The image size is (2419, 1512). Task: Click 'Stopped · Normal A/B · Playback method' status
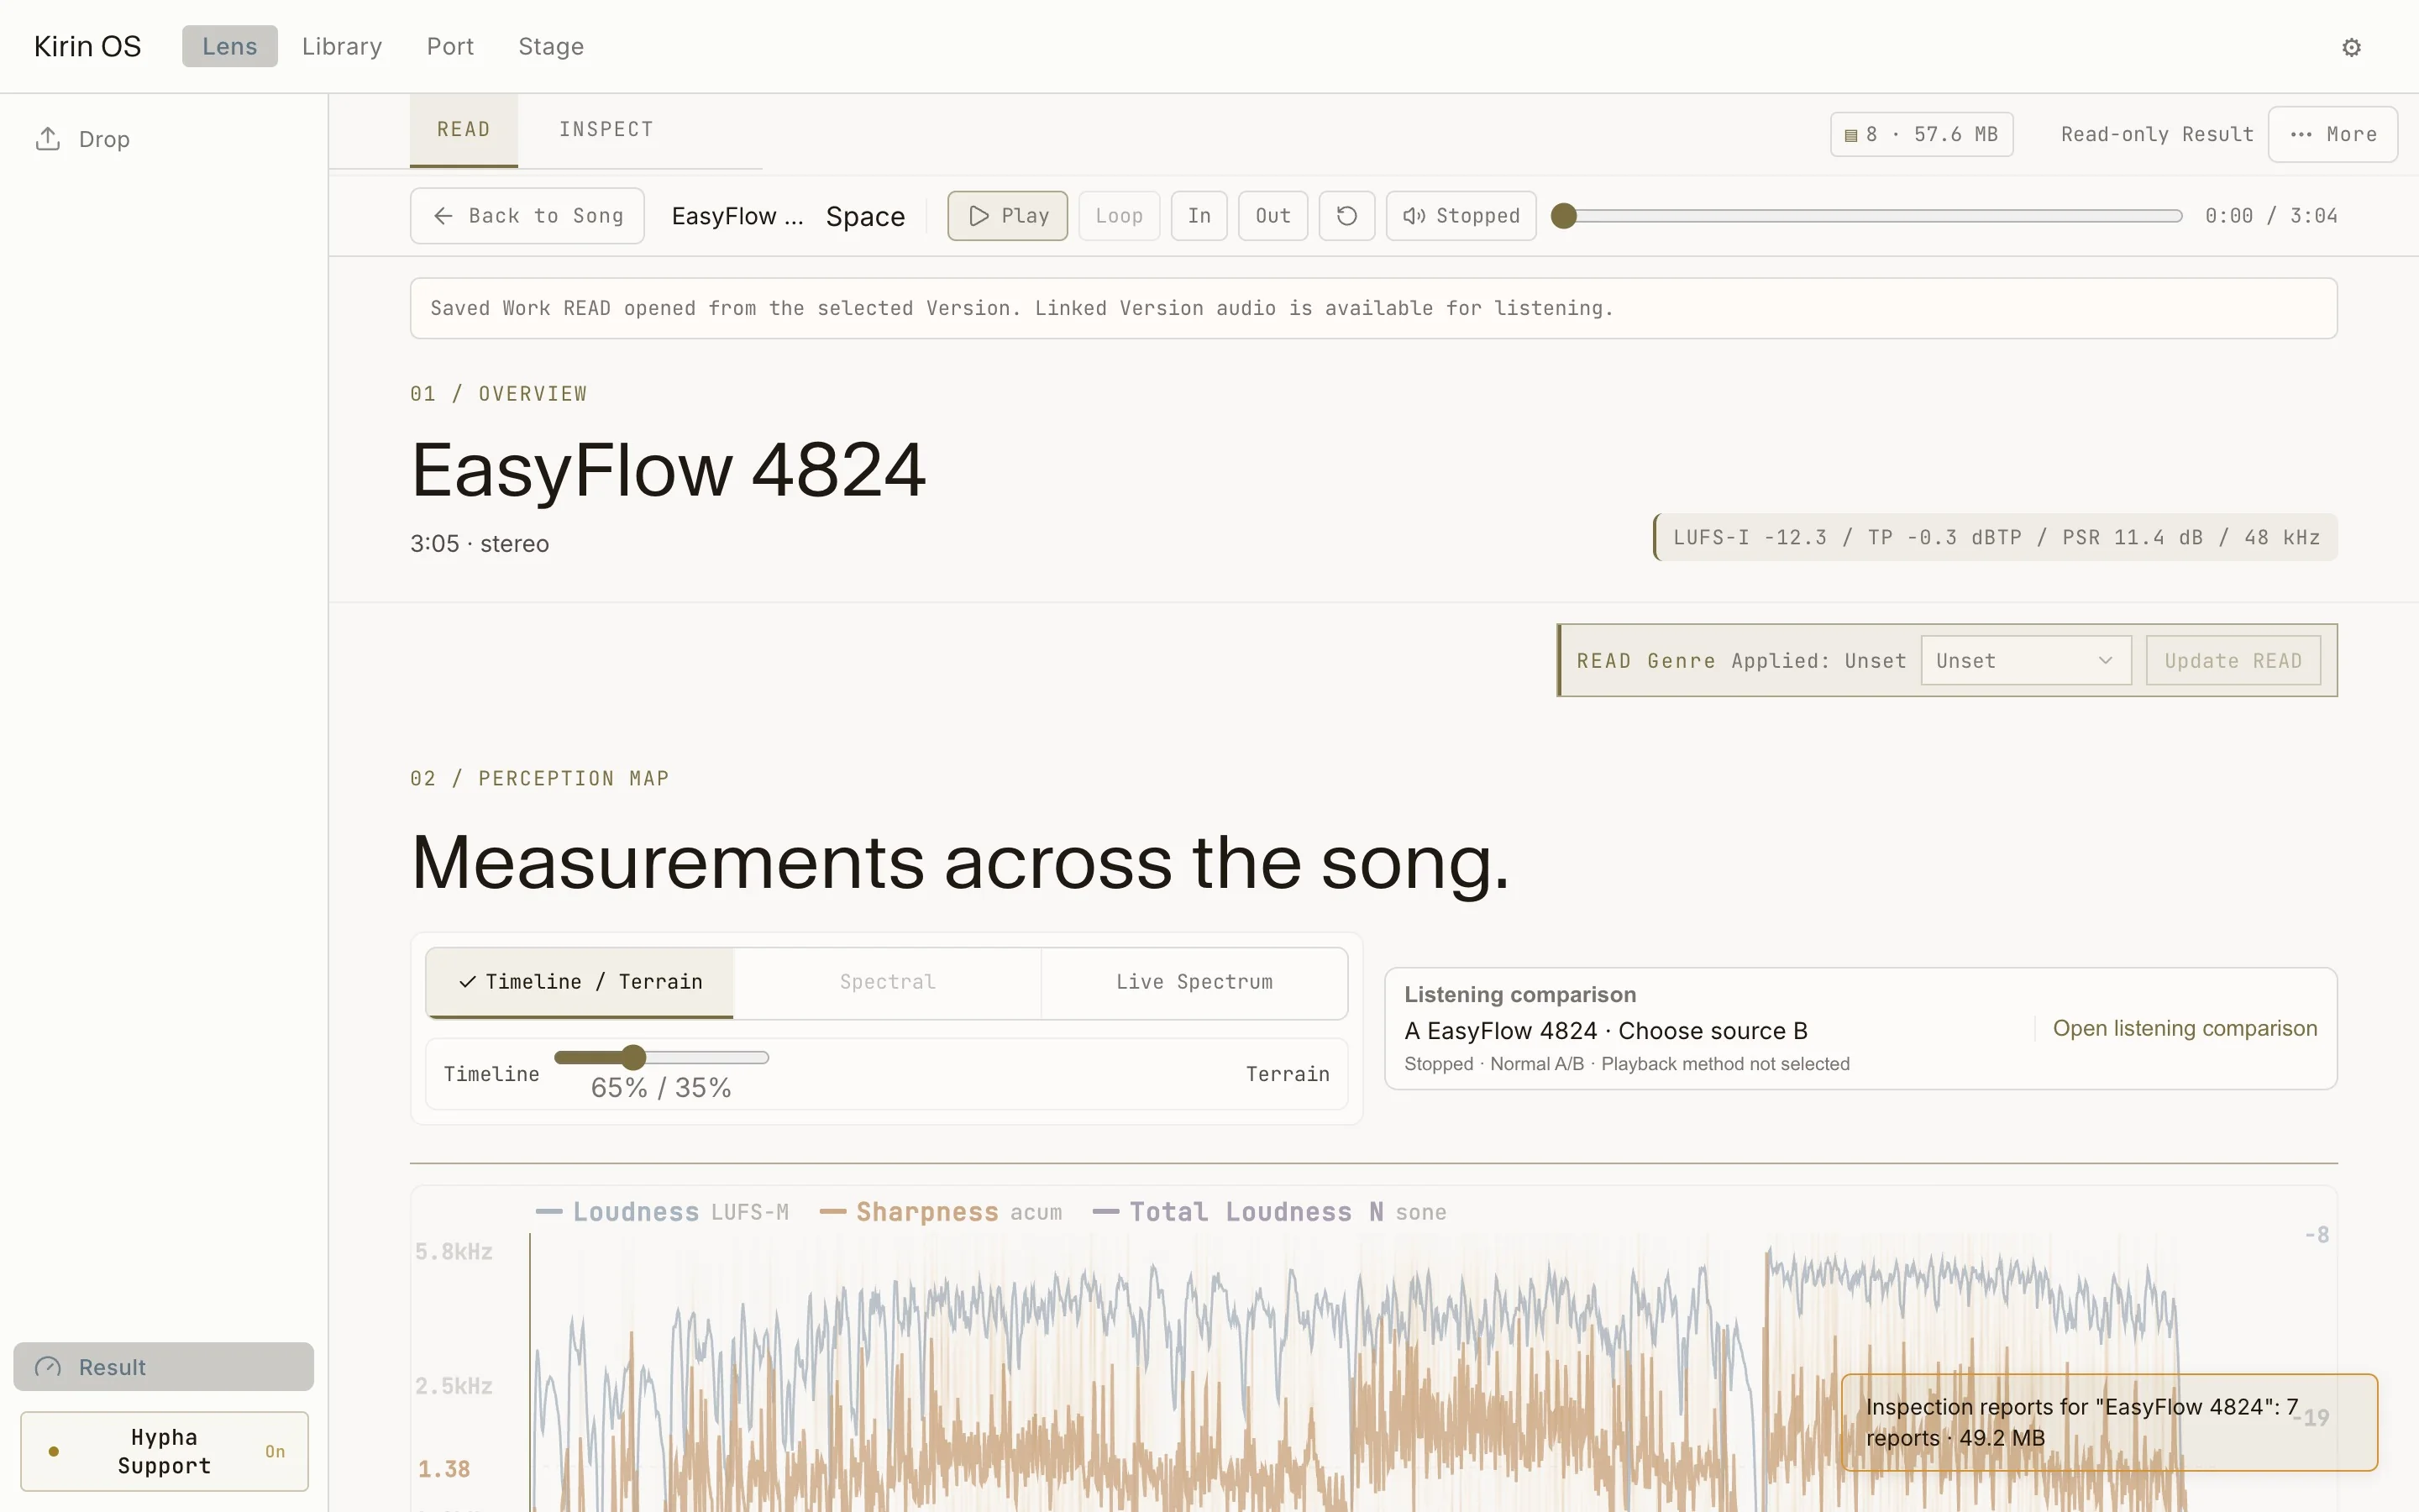[1626, 1064]
